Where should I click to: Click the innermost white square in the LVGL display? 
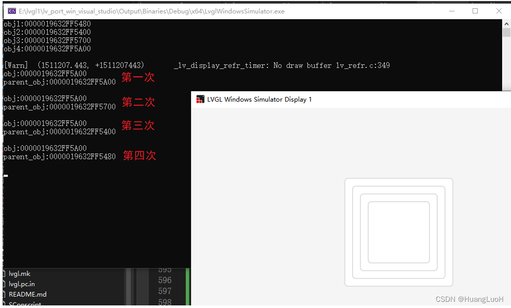click(x=399, y=232)
